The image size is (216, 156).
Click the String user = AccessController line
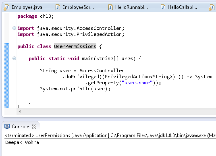pyautogui.click(x=82, y=71)
